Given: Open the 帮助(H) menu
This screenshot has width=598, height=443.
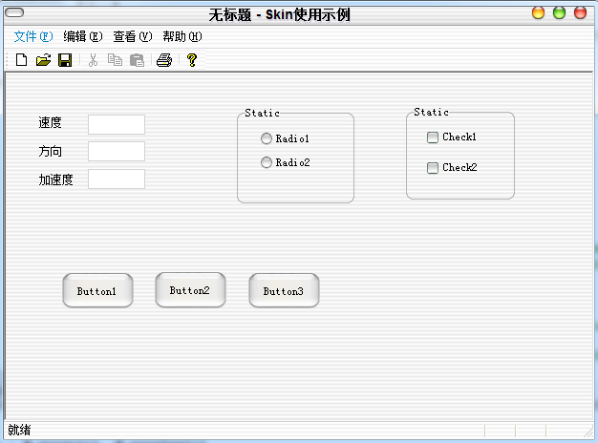Looking at the screenshot, I should click(182, 36).
